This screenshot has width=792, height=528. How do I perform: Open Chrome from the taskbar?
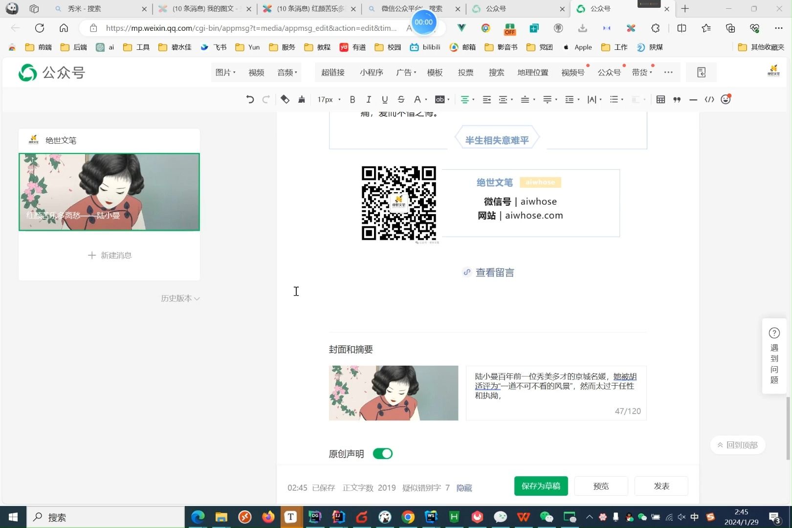click(x=408, y=517)
